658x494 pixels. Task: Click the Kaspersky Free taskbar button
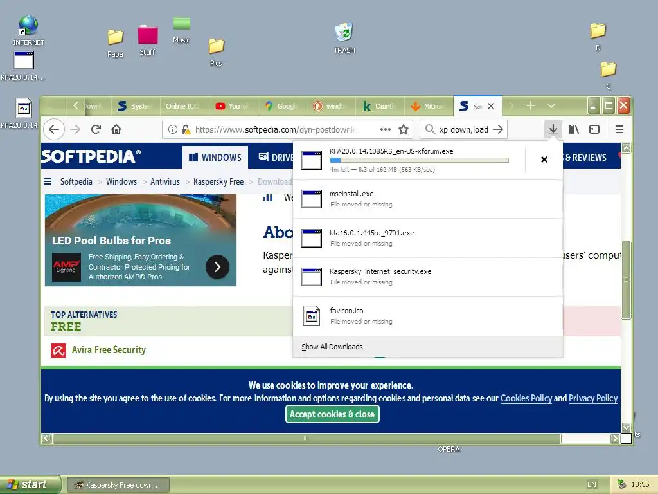(x=118, y=485)
